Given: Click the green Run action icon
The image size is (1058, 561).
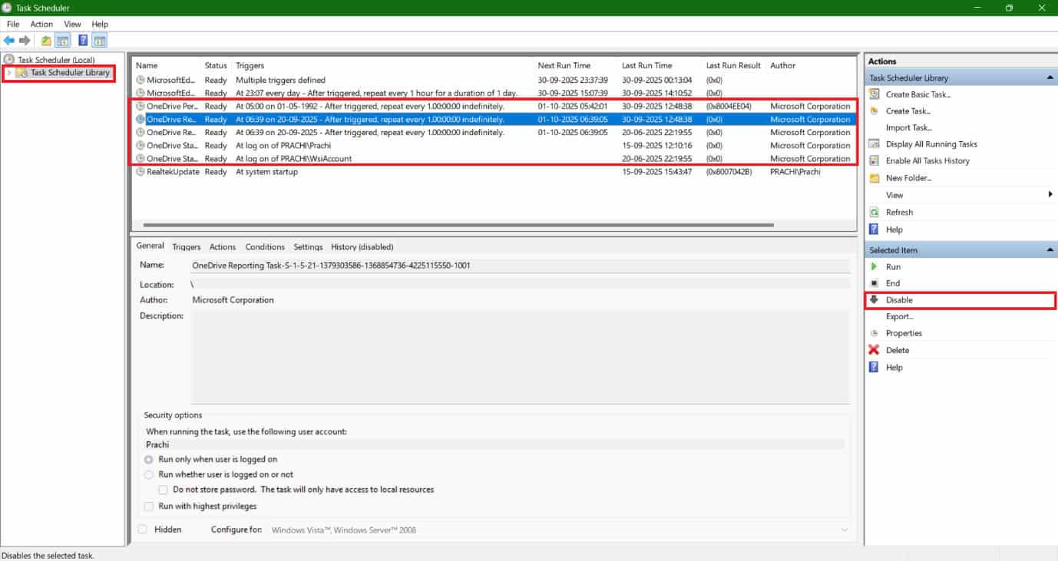Looking at the screenshot, I should coord(874,267).
